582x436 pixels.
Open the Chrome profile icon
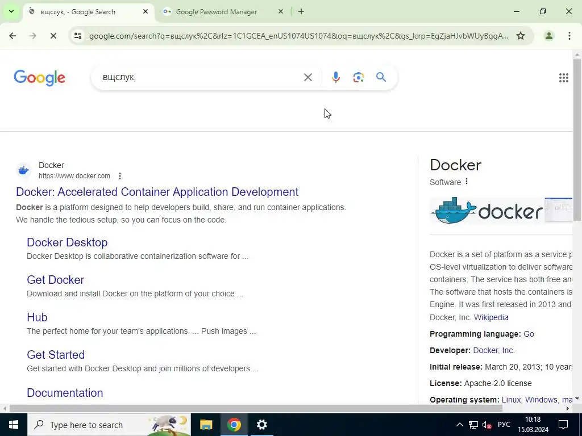[x=548, y=36]
